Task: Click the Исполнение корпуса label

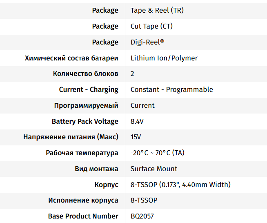Action: (x=83, y=200)
